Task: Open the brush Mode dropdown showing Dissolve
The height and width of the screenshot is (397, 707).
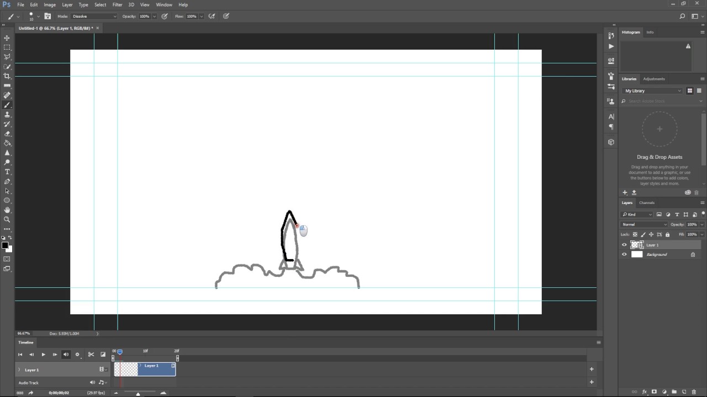Action: [x=94, y=17]
